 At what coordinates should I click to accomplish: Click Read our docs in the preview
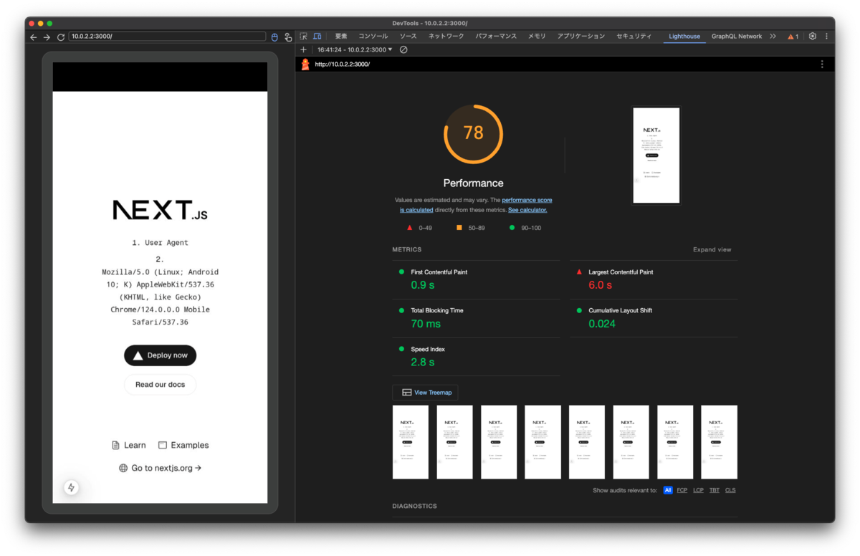(x=160, y=385)
